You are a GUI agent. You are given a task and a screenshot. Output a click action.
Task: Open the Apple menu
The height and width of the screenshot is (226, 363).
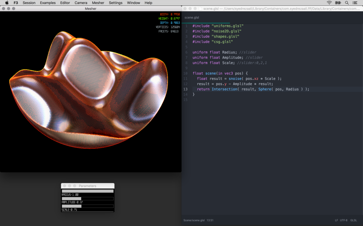7,3
